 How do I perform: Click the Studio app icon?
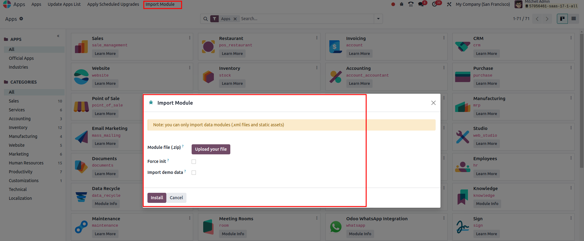pyautogui.click(x=462, y=137)
